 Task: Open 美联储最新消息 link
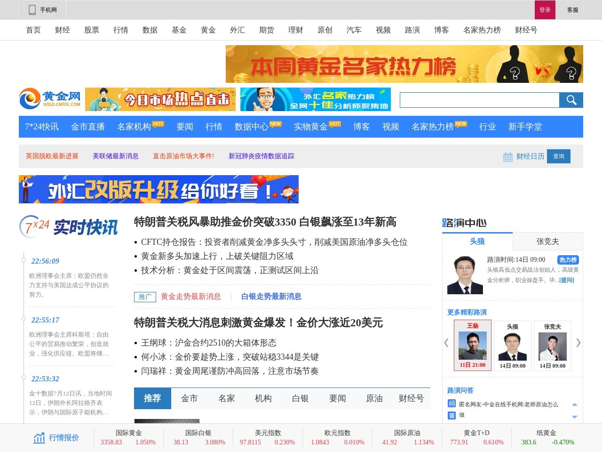point(116,156)
